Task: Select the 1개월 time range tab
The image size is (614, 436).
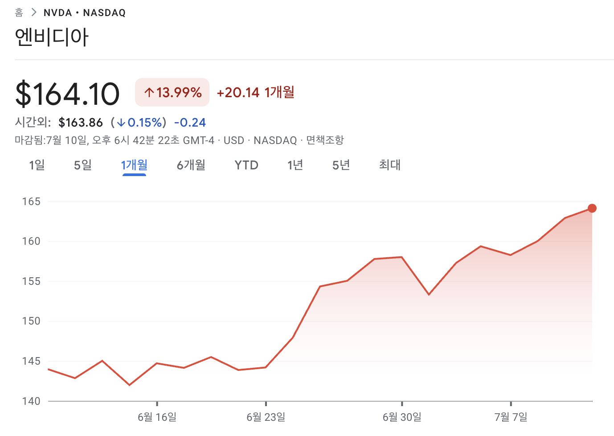Action: (134, 165)
